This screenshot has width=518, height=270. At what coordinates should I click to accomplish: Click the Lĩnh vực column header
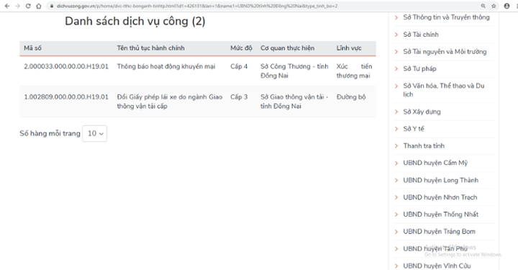click(x=349, y=48)
